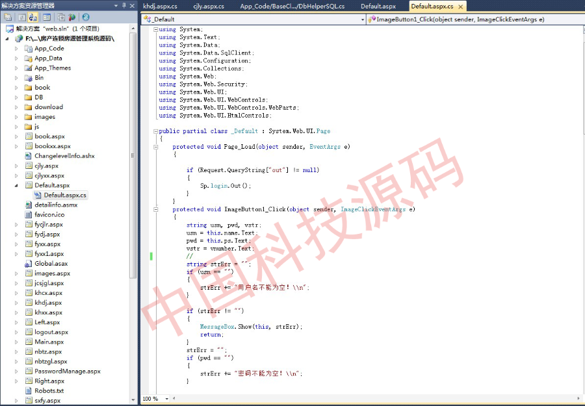Image resolution: width=585 pixels, height=406 pixels.
Task: Click the View Class Diagram icon
Action: pos(85,17)
